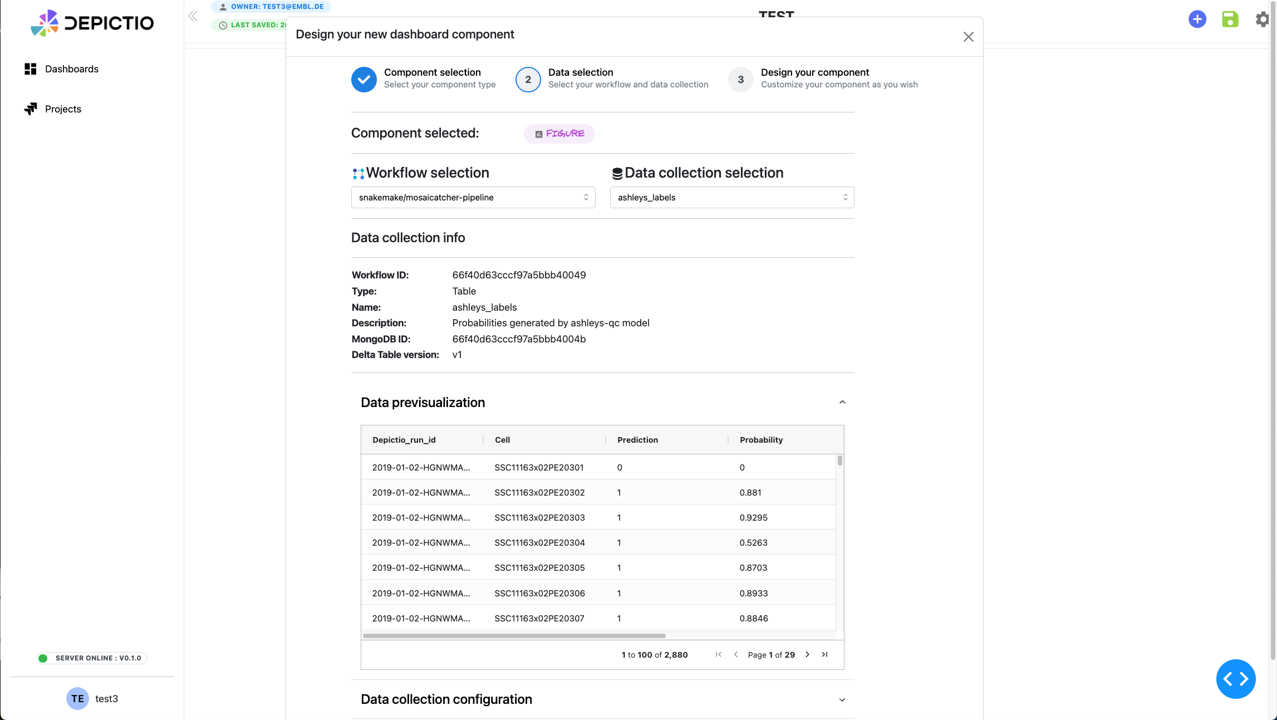Open the Dashboards sidebar icon
Screen dimensions: 1277x720
[x=31, y=69]
